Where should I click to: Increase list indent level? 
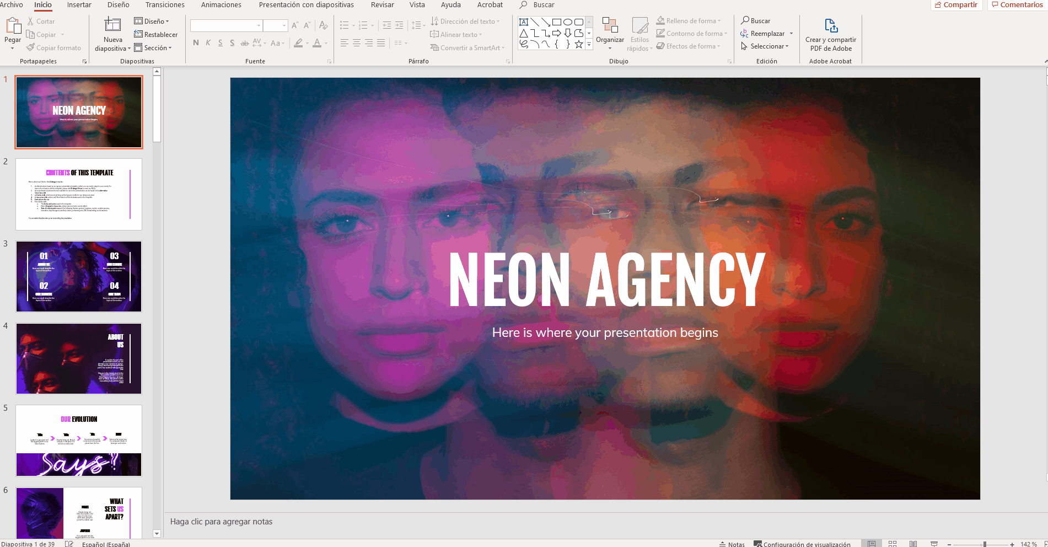coord(399,25)
